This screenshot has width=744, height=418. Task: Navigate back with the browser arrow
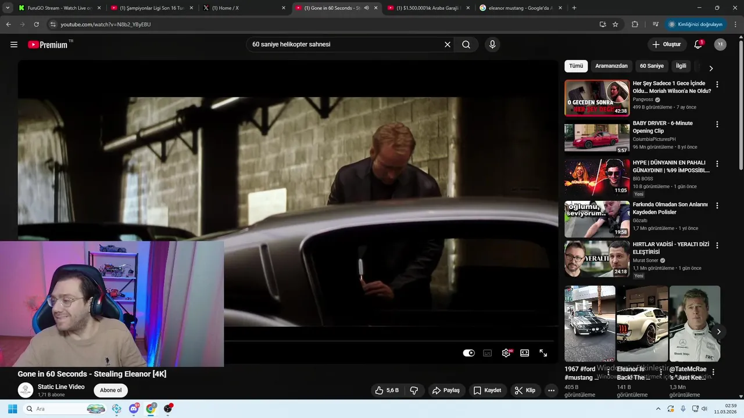click(x=8, y=24)
